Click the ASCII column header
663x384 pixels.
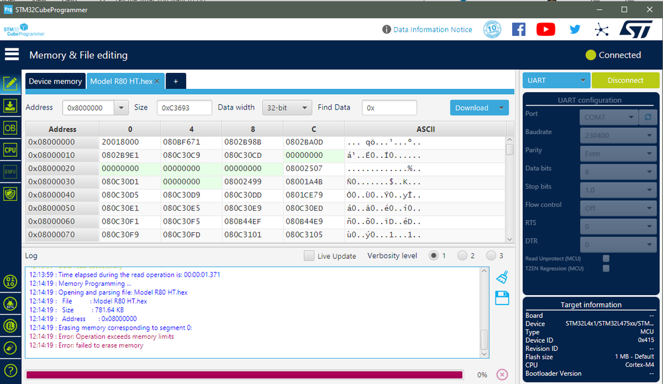point(425,129)
